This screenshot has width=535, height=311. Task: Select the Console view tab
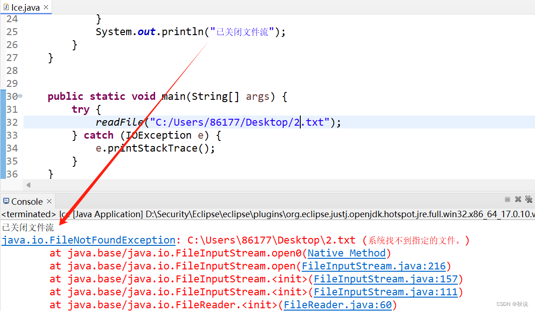coord(27,201)
